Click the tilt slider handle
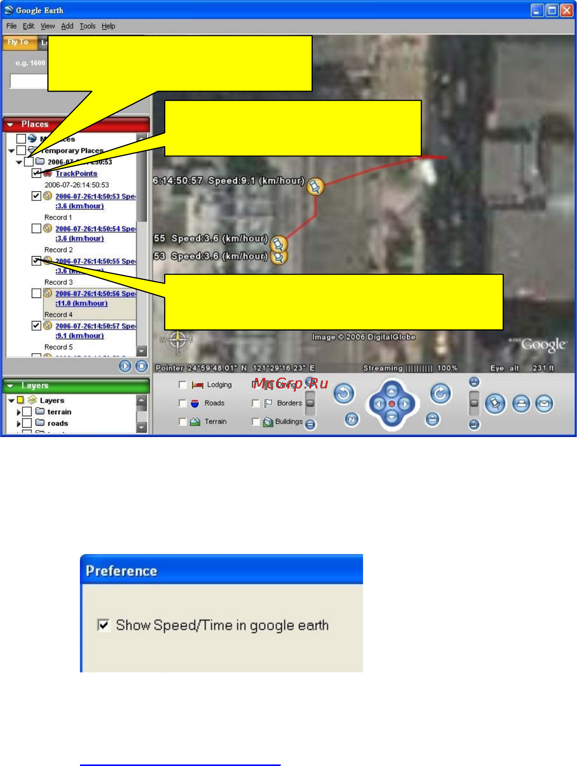577x766 pixels. tap(474, 403)
